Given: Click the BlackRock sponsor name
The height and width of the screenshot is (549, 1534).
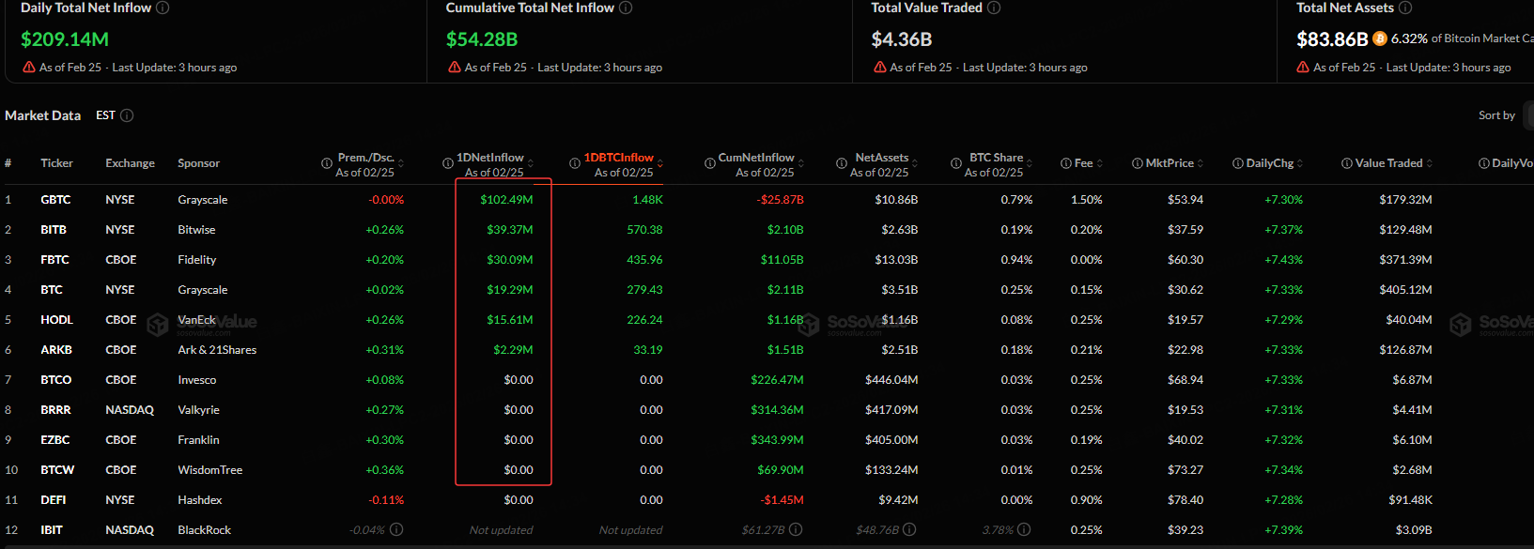Looking at the screenshot, I should pyautogui.click(x=205, y=530).
